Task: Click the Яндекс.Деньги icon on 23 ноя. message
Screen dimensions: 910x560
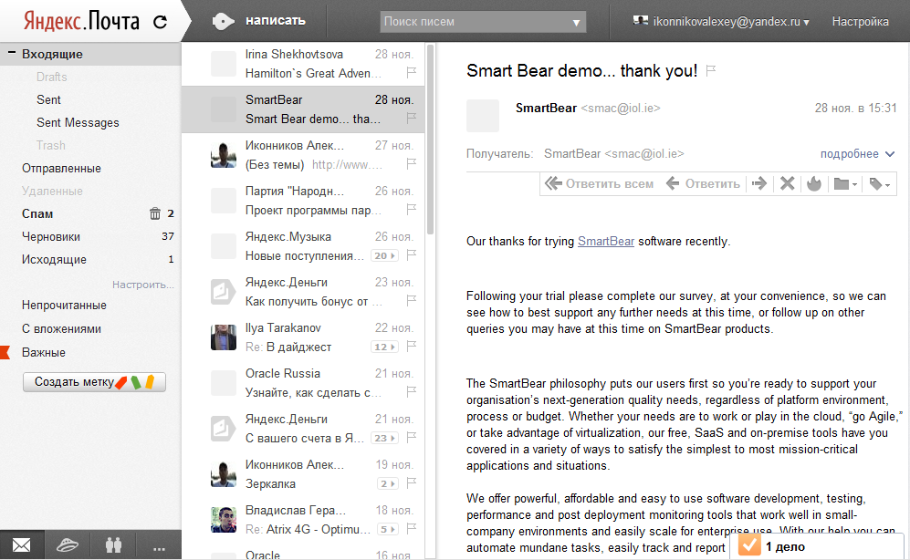Action: (x=224, y=292)
